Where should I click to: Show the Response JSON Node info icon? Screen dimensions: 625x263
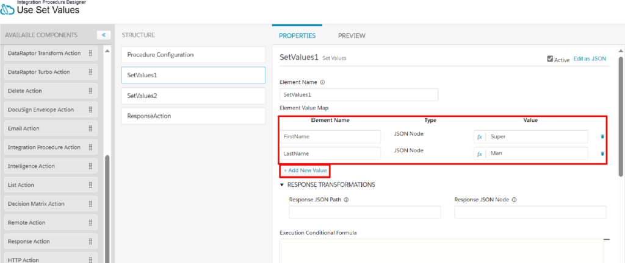514,200
